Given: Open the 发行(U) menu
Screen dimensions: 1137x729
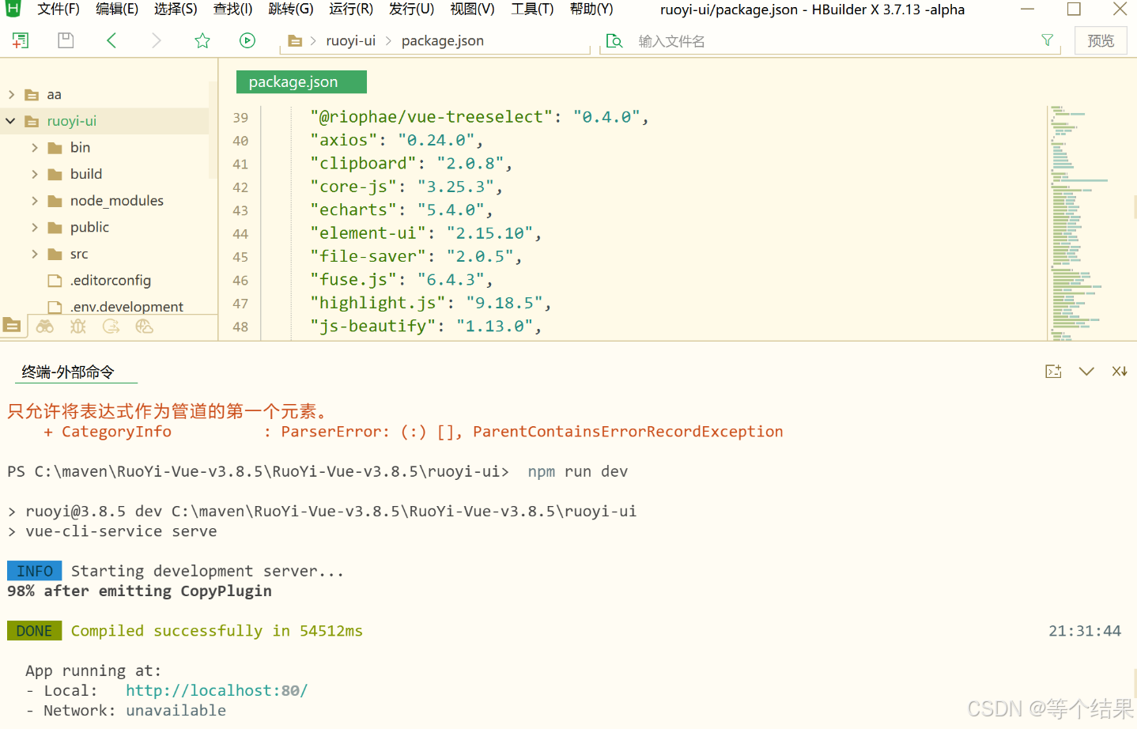Looking at the screenshot, I should 412,9.
